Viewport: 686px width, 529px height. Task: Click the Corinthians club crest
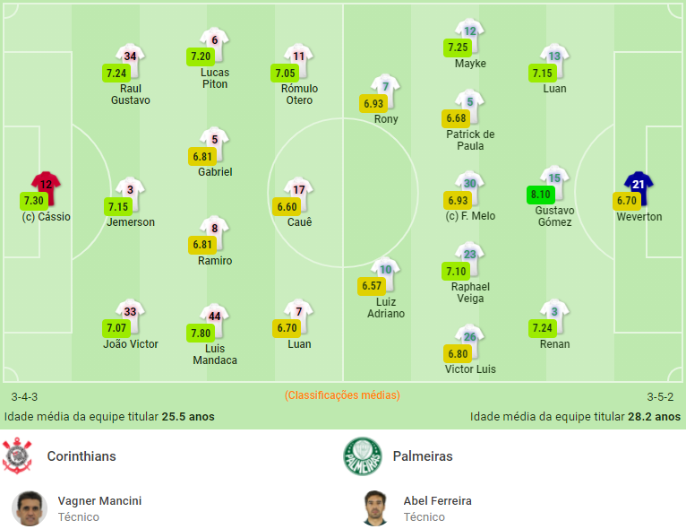click(x=18, y=456)
